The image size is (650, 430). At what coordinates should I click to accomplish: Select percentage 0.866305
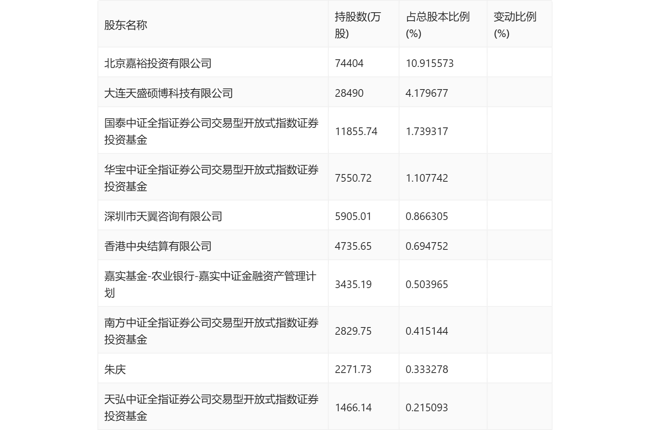(x=427, y=216)
